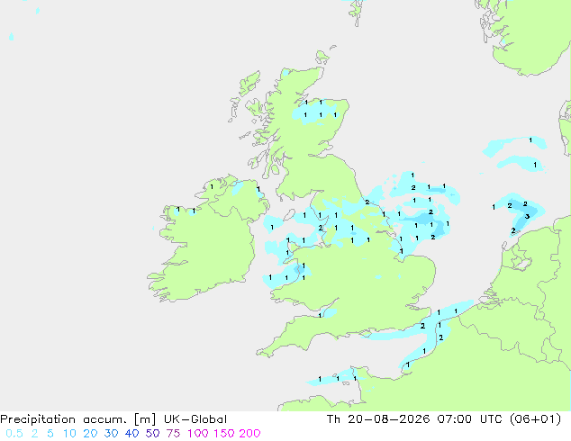Pick the 30 legend value
The height and width of the screenshot is (441, 571).
[111, 434]
